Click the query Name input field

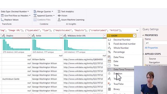156,43
